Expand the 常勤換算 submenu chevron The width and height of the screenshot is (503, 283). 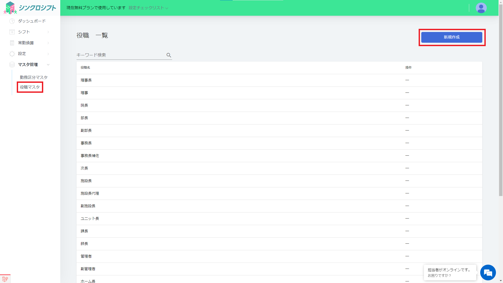(x=48, y=43)
